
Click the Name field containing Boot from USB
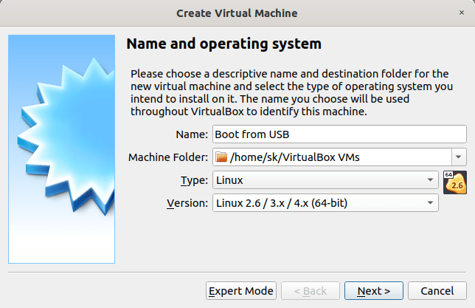click(x=339, y=134)
